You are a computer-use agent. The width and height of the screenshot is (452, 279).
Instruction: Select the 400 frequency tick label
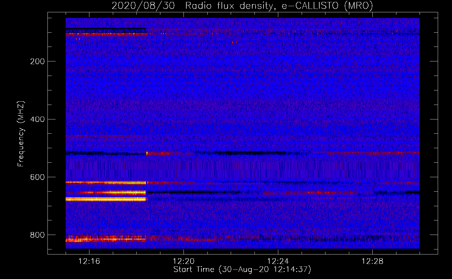(x=37, y=119)
